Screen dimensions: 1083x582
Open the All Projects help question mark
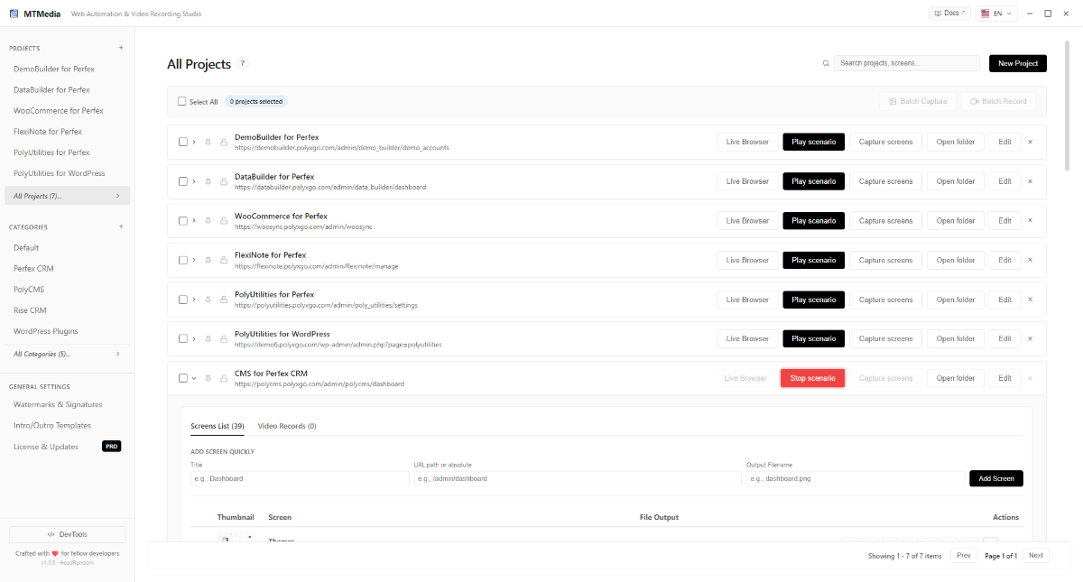pos(243,63)
